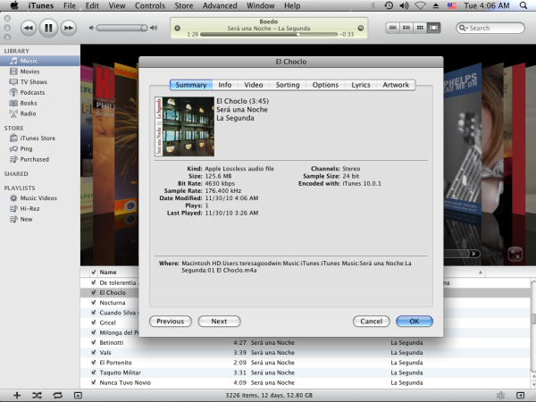The image size is (536, 402).
Task: Switch to the Options tab
Action: click(x=325, y=85)
